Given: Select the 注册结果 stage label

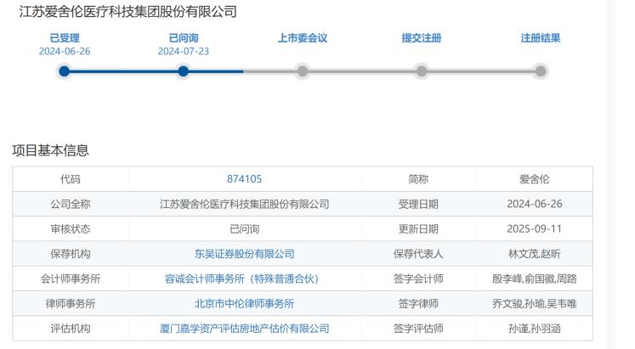Looking at the screenshot, I should click(541, 38).
